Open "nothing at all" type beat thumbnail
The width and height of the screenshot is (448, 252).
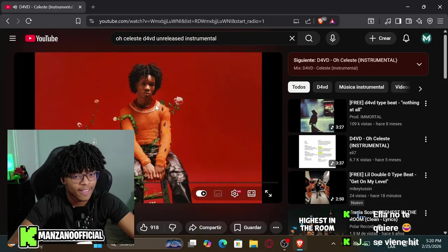pos(317,115)
